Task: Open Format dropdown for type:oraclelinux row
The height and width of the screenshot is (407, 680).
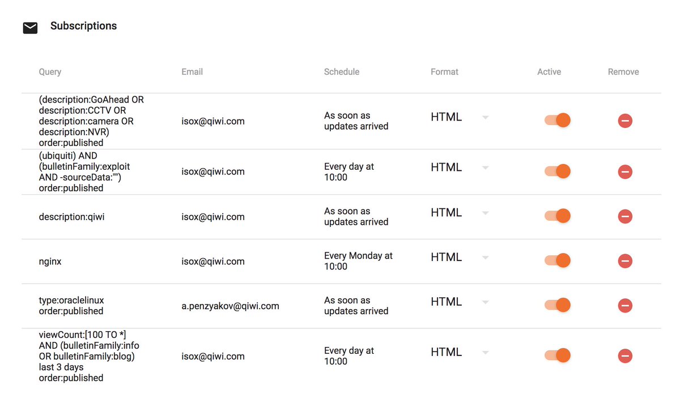Action: click(460, 302)
